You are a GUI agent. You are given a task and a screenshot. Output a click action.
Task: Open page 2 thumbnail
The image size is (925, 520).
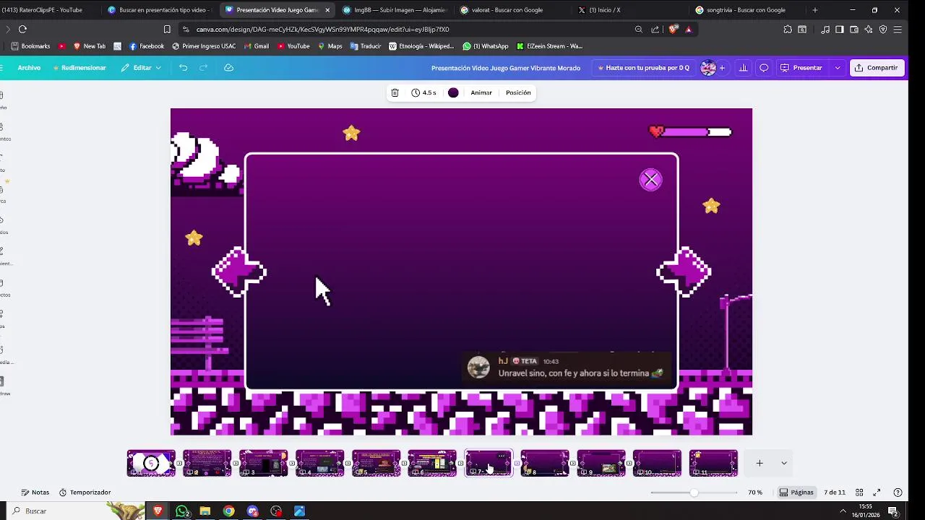[207, 463]
